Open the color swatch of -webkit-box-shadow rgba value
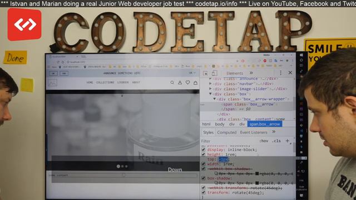This screenshot has height=200, width=356. pyautogui.click(x=257, y=173)
